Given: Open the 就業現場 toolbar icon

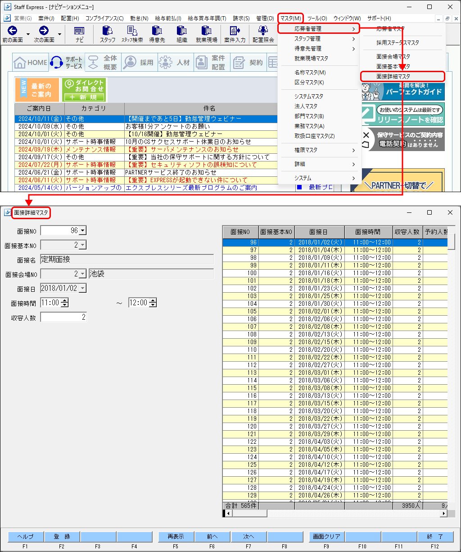Looking at the screenshot, I should tap(207, 34).
